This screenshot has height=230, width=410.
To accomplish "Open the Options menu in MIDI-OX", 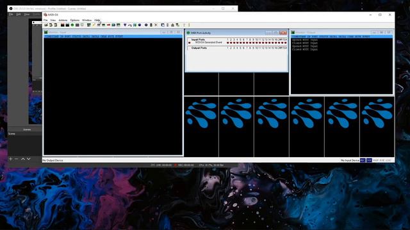I will 75,20.
